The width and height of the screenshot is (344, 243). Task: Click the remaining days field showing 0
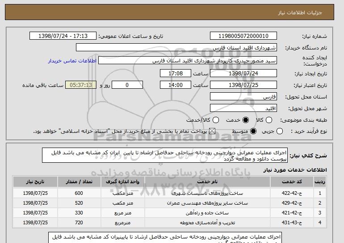click(x=127, y=85)
